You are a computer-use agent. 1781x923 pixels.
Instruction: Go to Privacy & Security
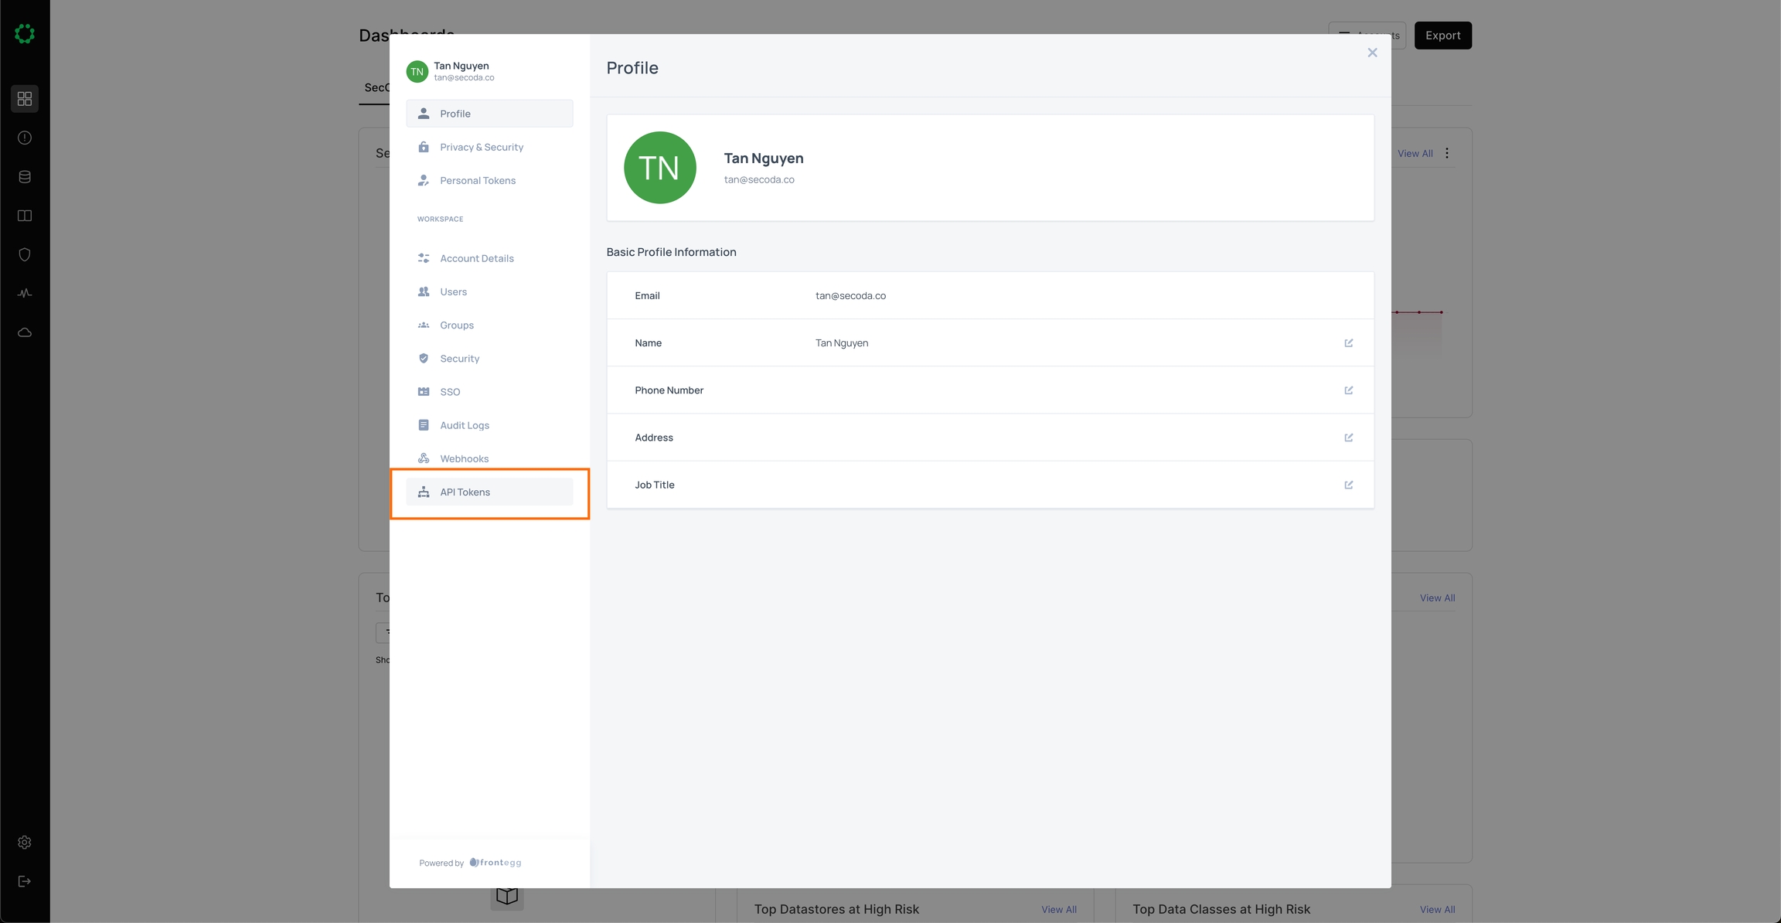(482, 147)
